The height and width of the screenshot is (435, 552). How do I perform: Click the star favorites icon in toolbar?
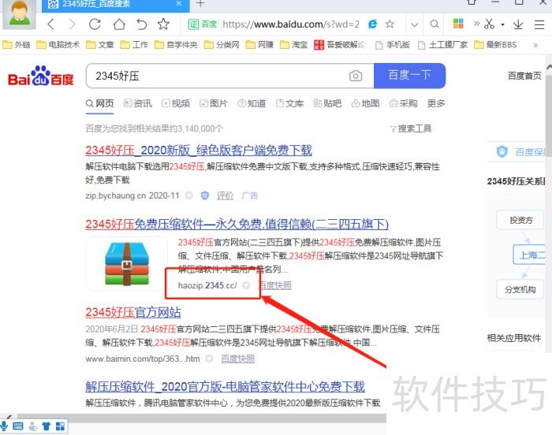click(163, 24)
